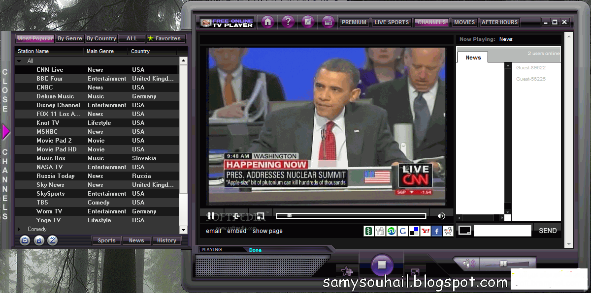Switch to the Most Popular tab
Viewport: 591px width, 293px height.
click(34, 38)
